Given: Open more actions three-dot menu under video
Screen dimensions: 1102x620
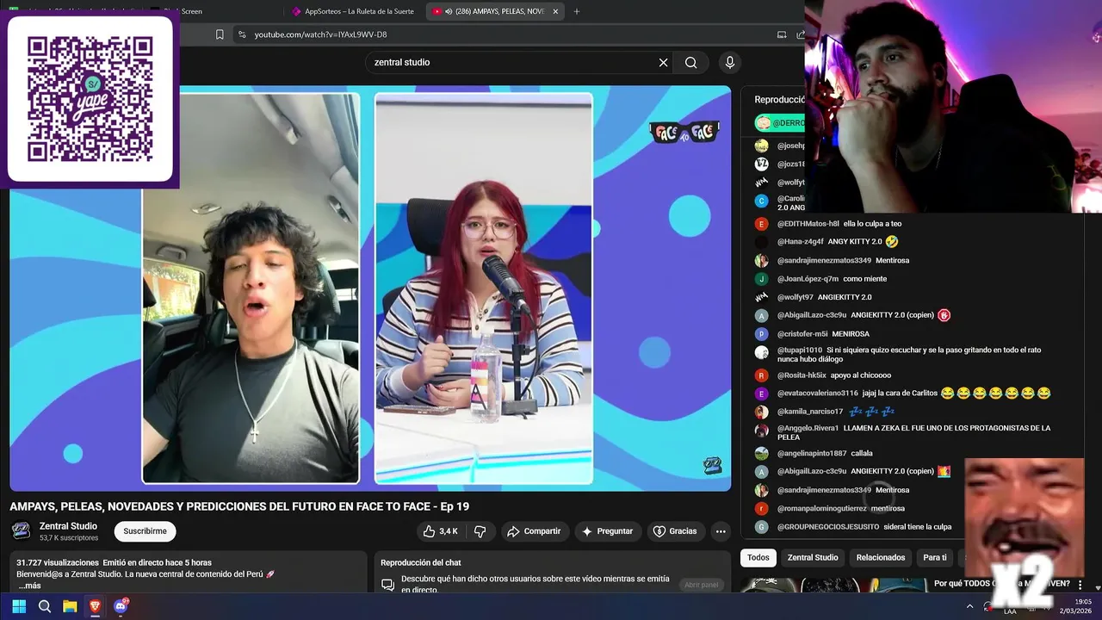Looking at the screenshot, I should [x=721, y=531].
